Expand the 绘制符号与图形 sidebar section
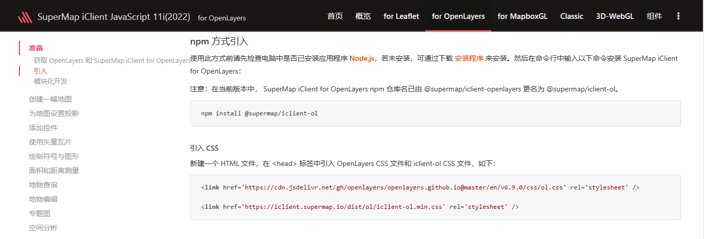Viewport: 704px width, 239px height. point(54,156)
